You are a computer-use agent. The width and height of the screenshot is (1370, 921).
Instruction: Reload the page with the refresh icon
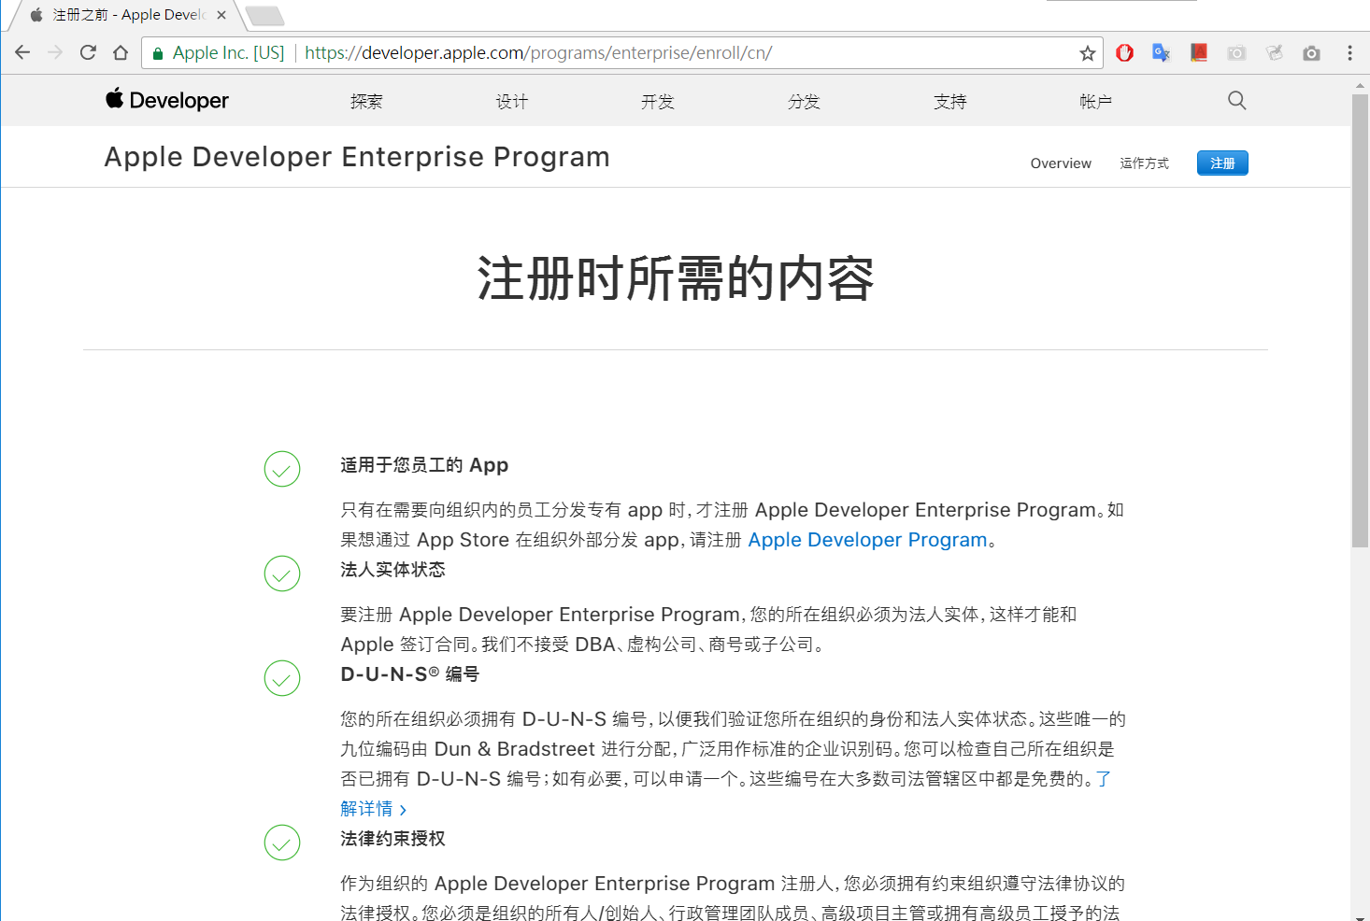tap(87, 52)
